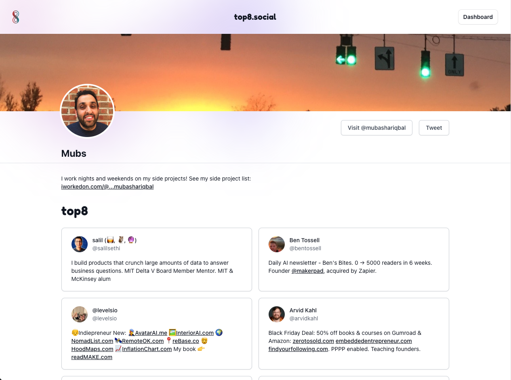Click the Tweet button
The height and width of the screenshot is (380, 511).
(434, 128)
